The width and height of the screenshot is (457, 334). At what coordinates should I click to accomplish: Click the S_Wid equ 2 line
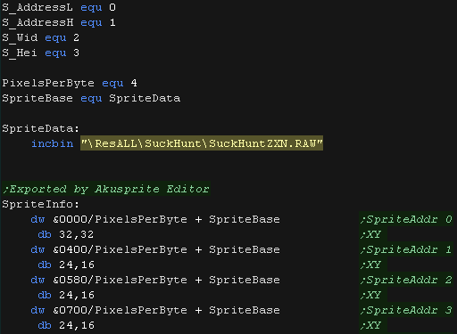[41, 37]
